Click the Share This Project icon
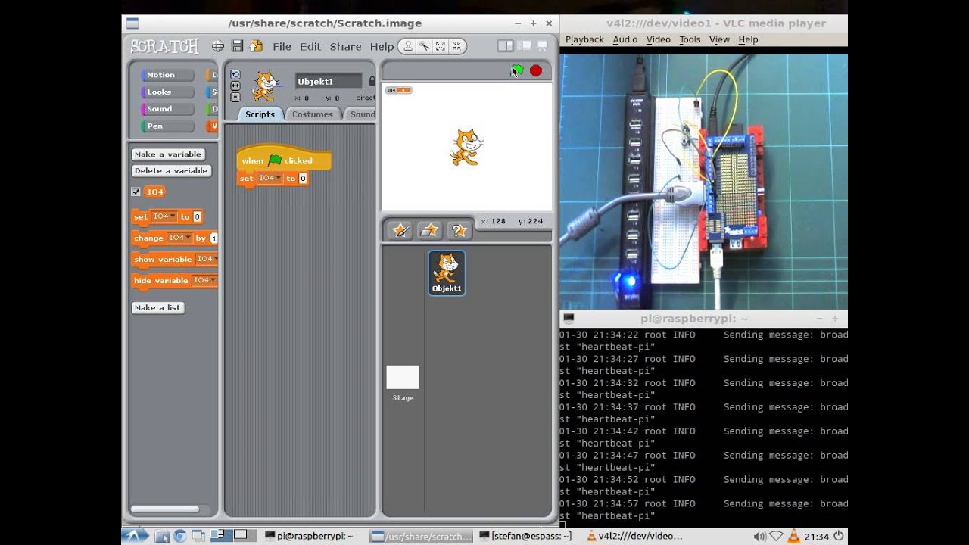Image resolution: width=969 pixels, height=545 pixels. (256, 46)
